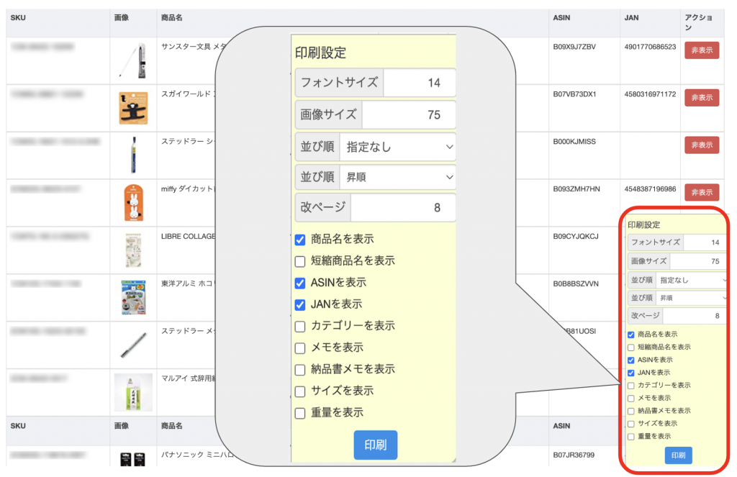
Task: Check サイズを表示 in the enlarged print settings
Action: point(300,391)
